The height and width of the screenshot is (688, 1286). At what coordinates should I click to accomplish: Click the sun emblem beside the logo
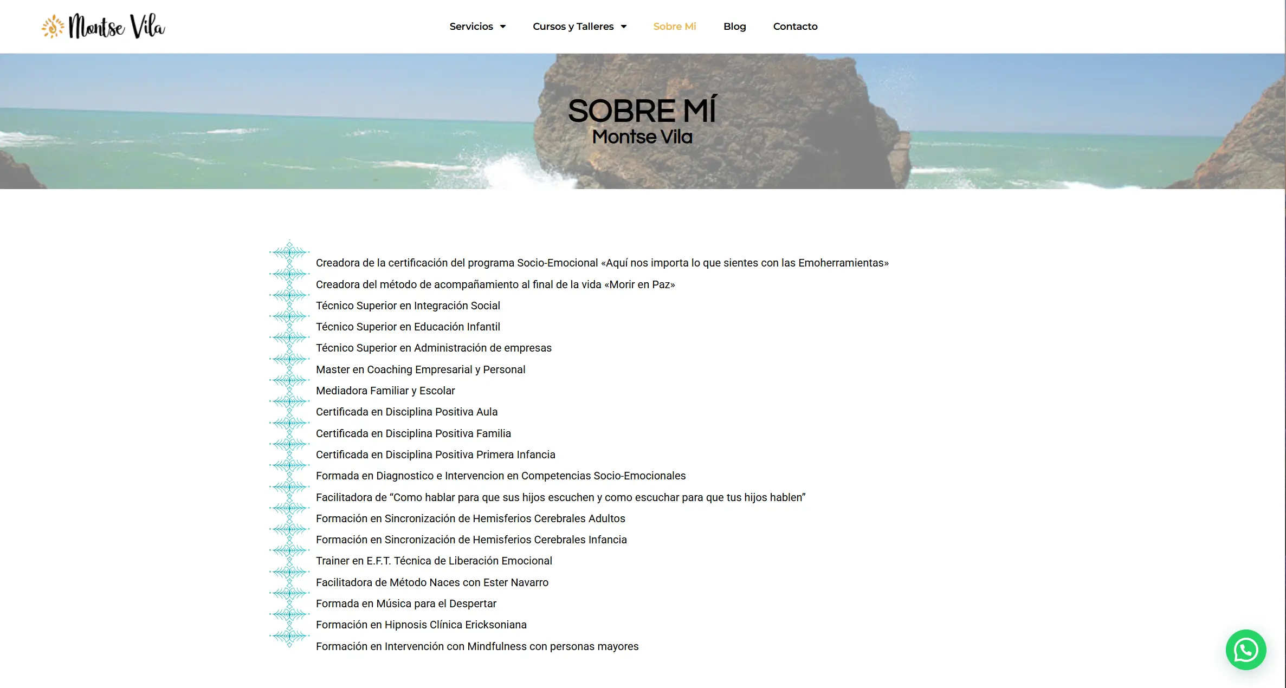coord(53,27)
